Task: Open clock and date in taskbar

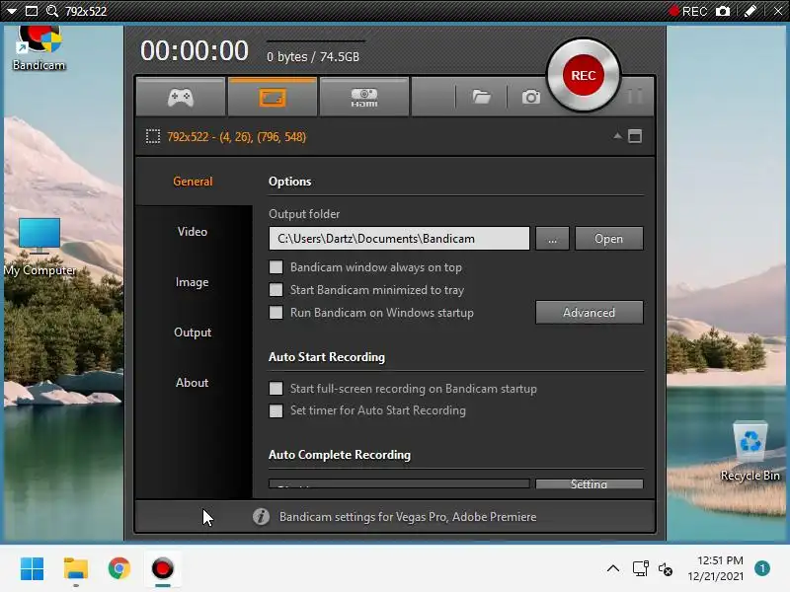Action: coord(716,568)
